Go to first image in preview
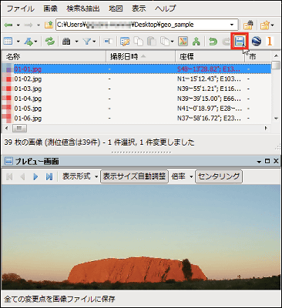The image size is (282, 308). point(9,176)
